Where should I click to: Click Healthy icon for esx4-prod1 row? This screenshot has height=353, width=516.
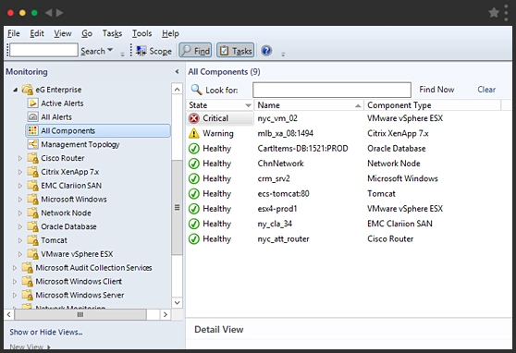194,209
